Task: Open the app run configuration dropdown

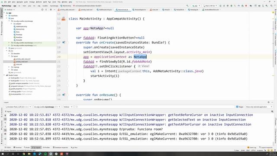Action: tap(196, 6)
